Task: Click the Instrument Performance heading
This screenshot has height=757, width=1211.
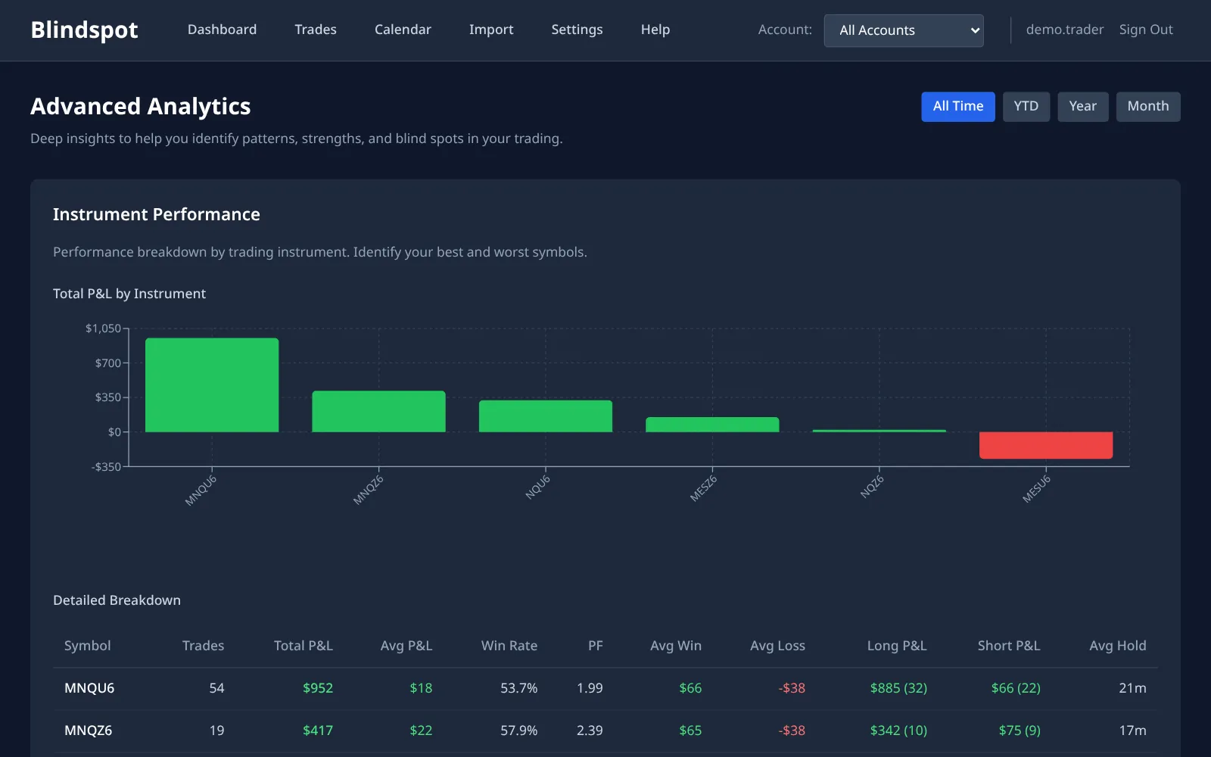Action: 157,214
